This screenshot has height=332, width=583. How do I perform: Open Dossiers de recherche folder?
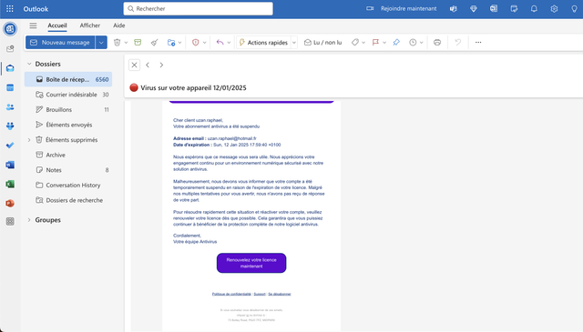[x=68, y=200]
